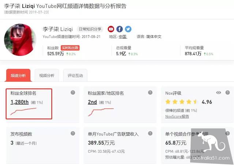Click the 实时粉丝数 red button
Screen dimensions: 234x165
coord(70,48)
